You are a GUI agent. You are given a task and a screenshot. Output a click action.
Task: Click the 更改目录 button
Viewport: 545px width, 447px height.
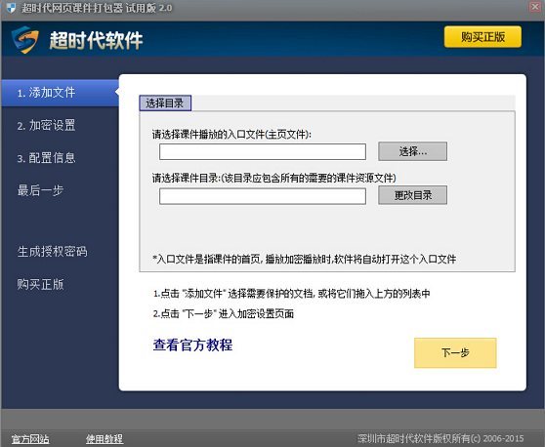(x=412, y=195)
